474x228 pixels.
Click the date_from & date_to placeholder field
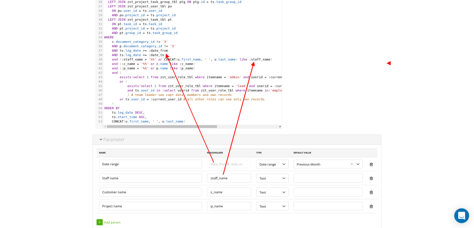(229, 164)
